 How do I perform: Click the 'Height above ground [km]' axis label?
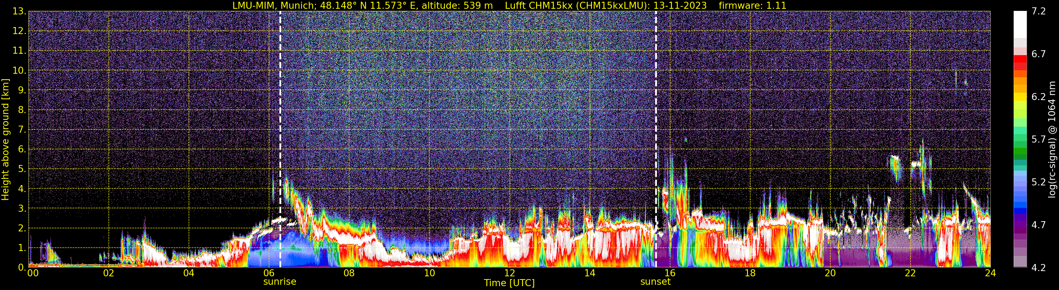click(x=5, y=139)
